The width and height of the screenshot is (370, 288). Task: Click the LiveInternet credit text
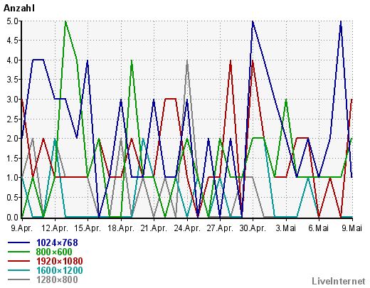pos(339,281)
